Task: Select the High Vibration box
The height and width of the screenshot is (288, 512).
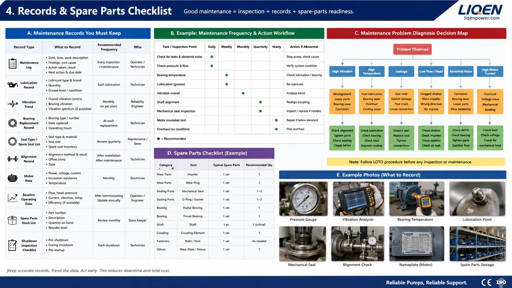Action: (x=342, y=71)
